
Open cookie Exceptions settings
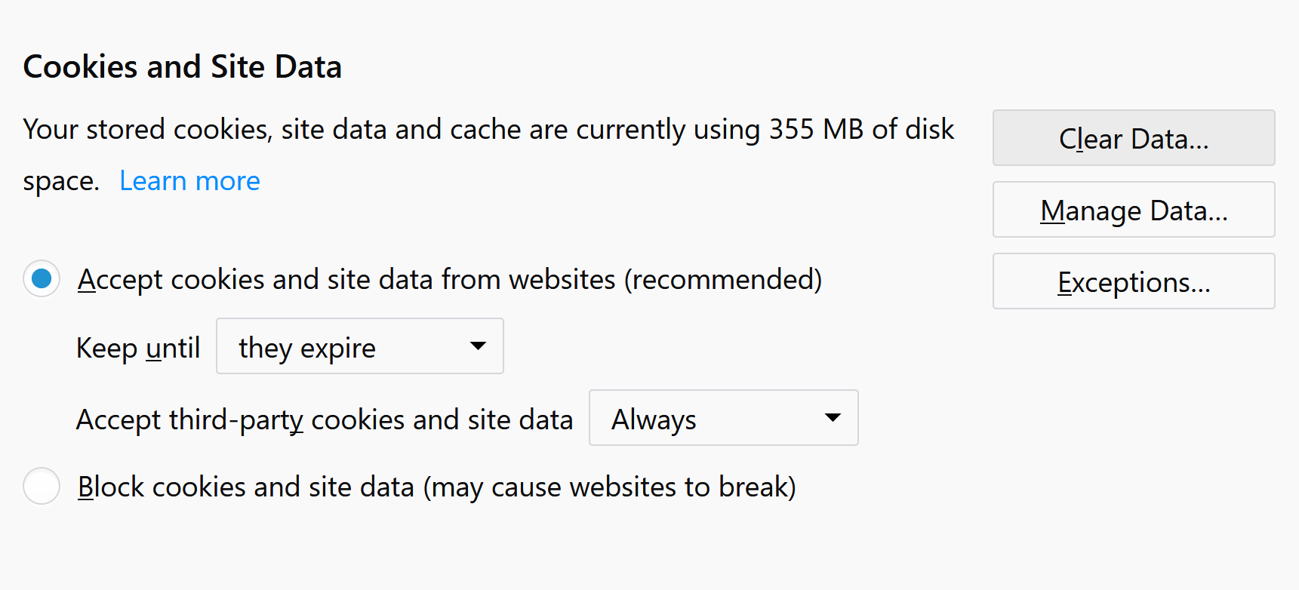[1133, 281]
